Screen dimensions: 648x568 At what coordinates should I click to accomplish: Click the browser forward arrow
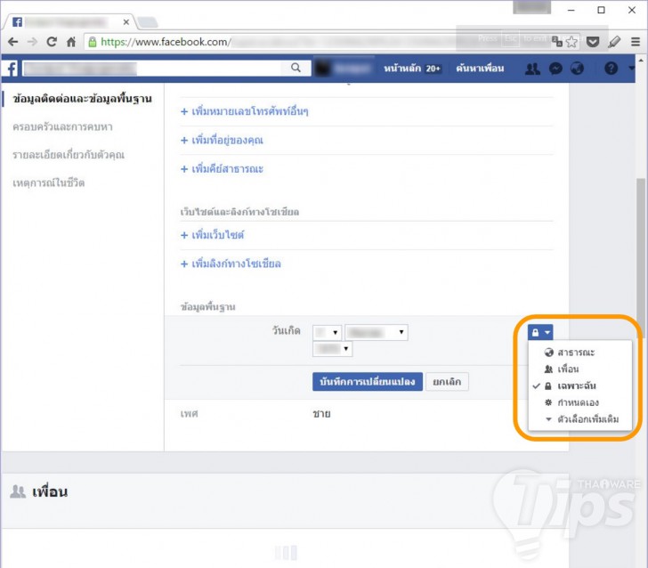tap(32, 42)
